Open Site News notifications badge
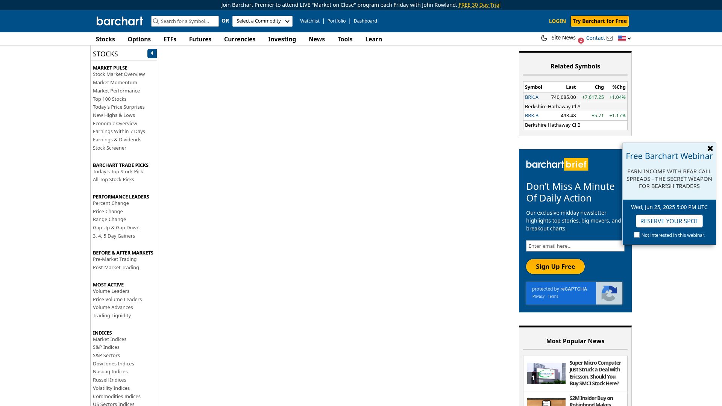The height and width of the screenshot is (406, 722). click(x=581, y=41)
